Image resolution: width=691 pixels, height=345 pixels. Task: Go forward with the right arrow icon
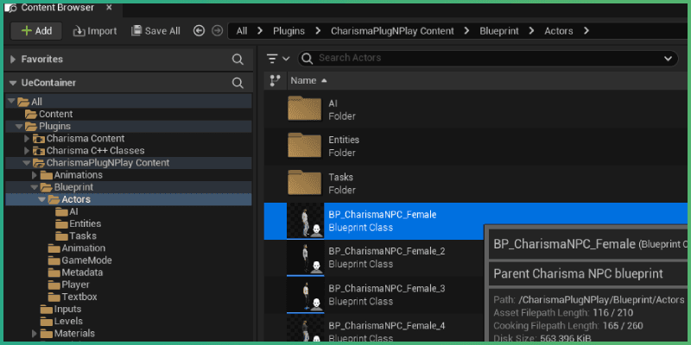[x=217, y=31]
